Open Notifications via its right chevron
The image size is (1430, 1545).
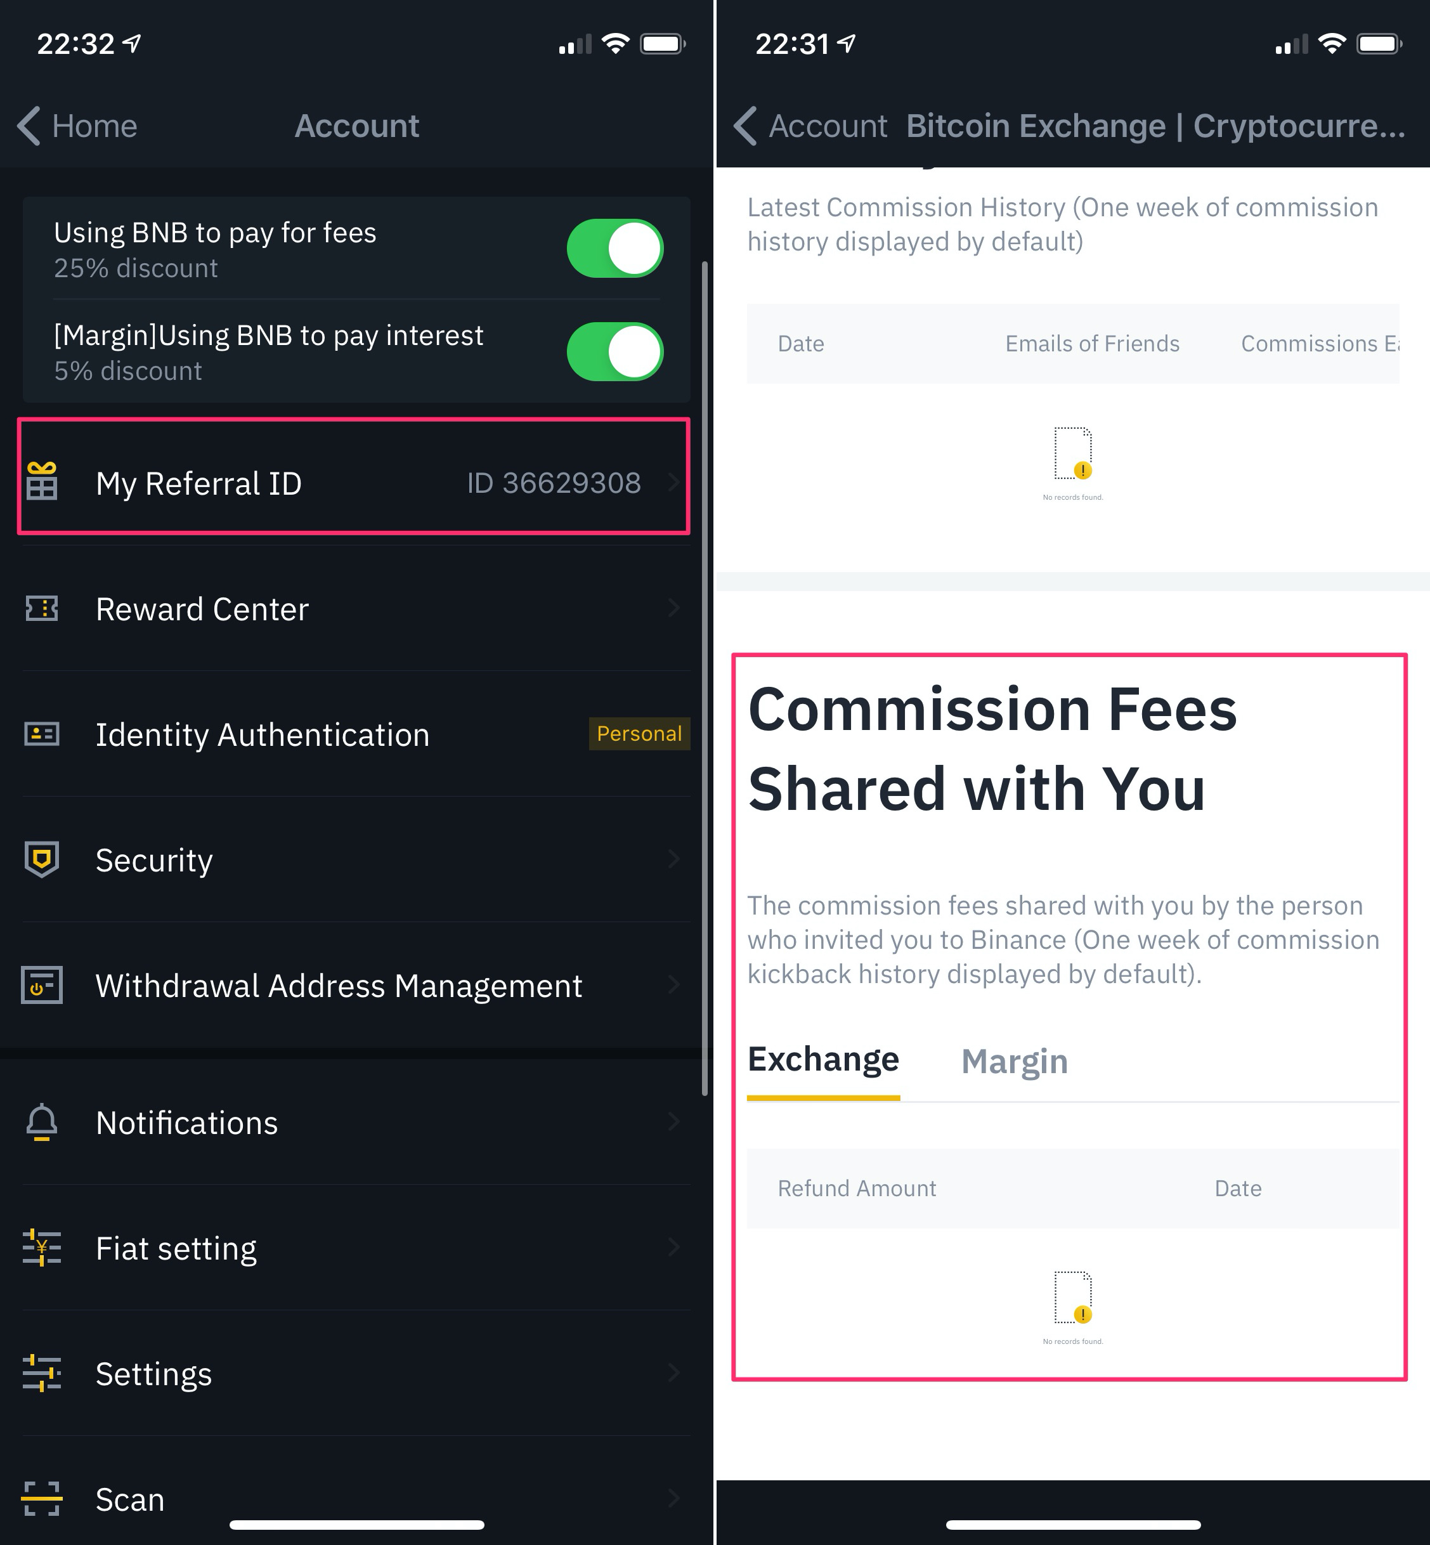click(x=673, y=1121)
